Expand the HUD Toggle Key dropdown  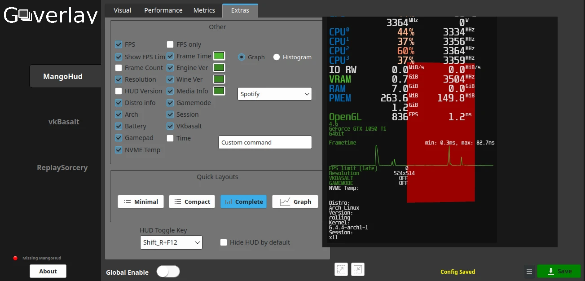(x=171, y=242)
